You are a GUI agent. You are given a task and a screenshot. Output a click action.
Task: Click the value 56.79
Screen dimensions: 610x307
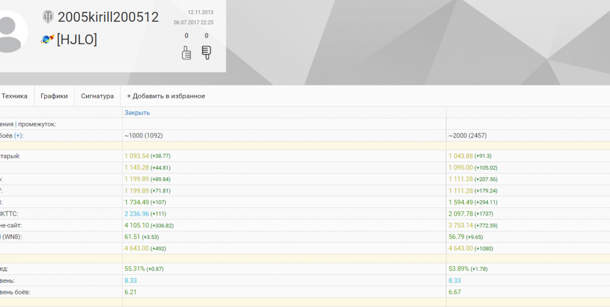456,236
